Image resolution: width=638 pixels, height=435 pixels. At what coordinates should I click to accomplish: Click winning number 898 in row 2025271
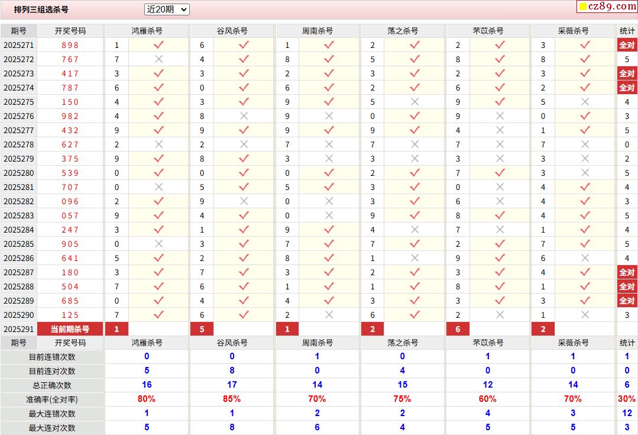(70, 45)
